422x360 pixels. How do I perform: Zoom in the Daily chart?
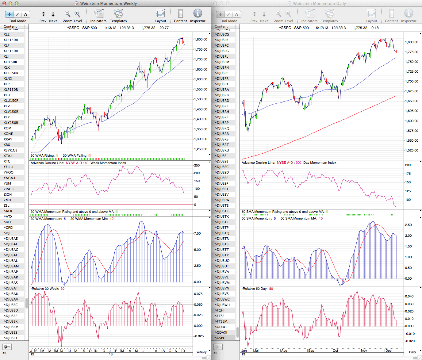coord(288,14)
